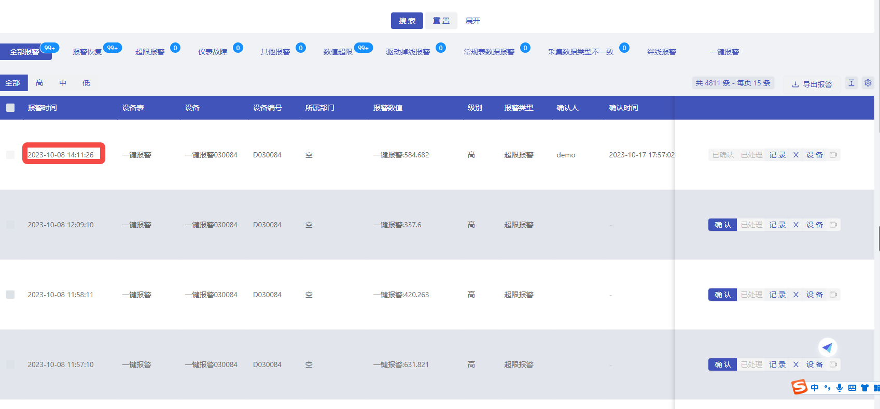This screenshot has height=409, width=880.
Task: Check the box for 11:57:10 alarm row
Action: click(x=10, y=364)
